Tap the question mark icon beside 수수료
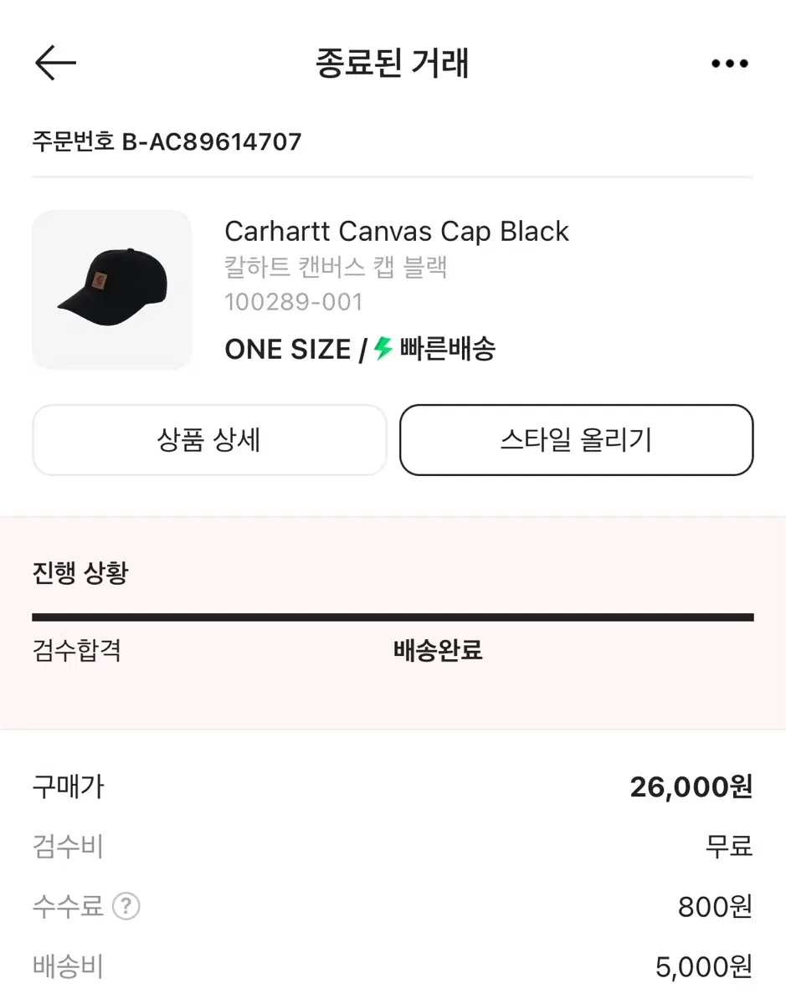 coord(126,906)
